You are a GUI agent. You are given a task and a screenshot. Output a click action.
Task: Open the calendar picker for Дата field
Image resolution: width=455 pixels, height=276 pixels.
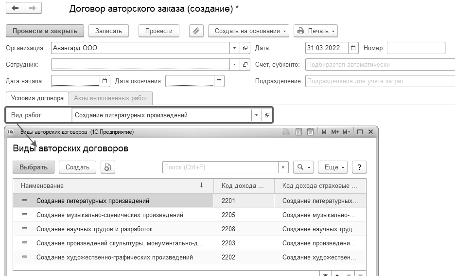click(x=353, y=48)
